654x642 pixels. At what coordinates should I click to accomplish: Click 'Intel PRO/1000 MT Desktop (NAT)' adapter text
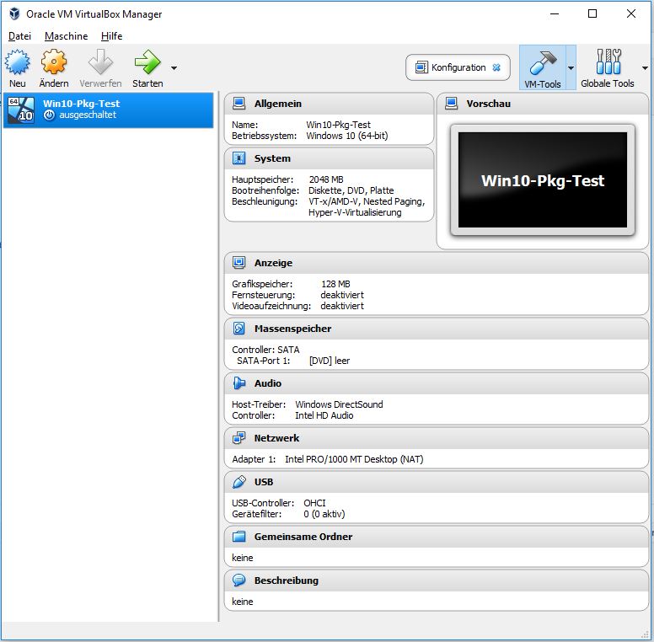click(x=354, y=459)
